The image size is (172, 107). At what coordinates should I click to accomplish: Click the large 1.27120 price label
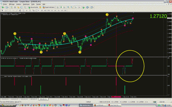tap(158, 16)
